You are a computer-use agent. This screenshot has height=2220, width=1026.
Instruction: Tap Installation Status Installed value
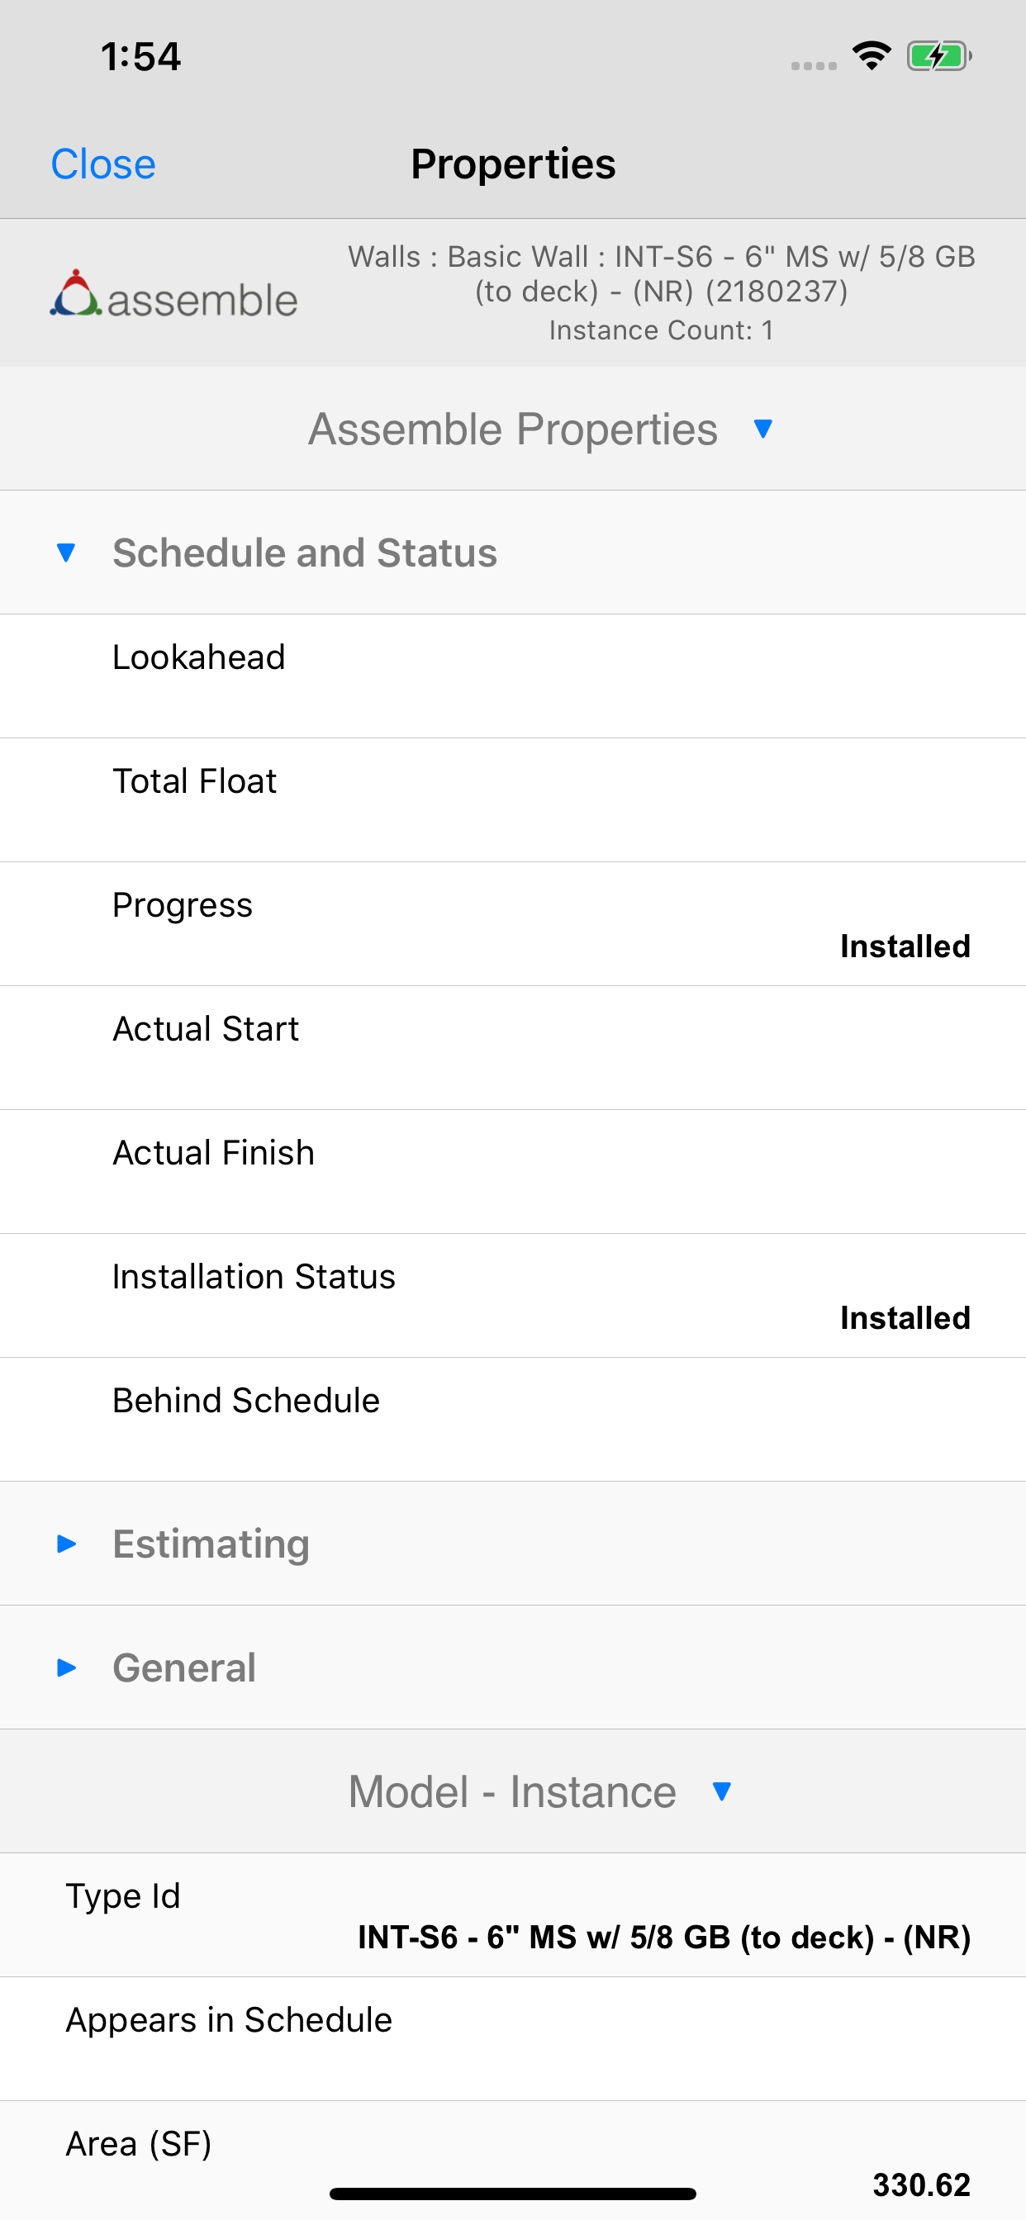point(905,1317)
